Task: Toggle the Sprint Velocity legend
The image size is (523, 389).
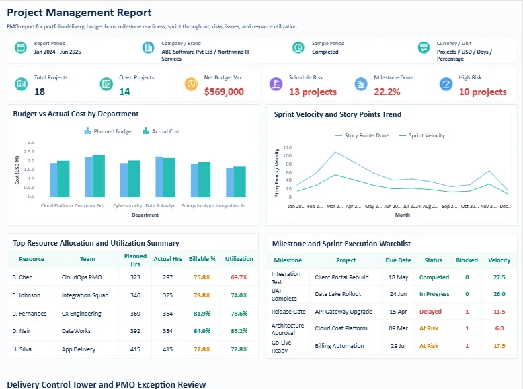Action: [422, 135]
